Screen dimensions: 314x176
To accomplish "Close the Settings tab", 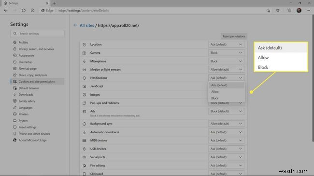I will [47, 3].
